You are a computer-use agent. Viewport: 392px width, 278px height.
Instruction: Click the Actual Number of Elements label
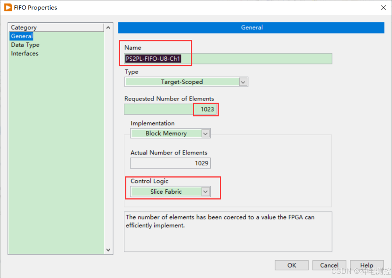(169, 153)
